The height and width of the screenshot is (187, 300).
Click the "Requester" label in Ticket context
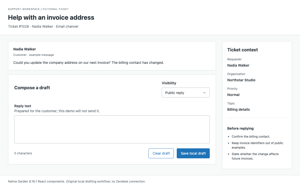click(x=234, y=59)
